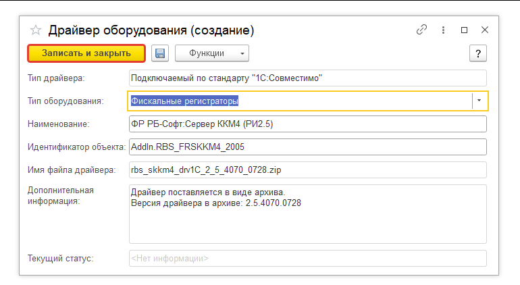520x285 pixels.
Task: Click the Имя файла драйвера field
Action: [308, 170]
